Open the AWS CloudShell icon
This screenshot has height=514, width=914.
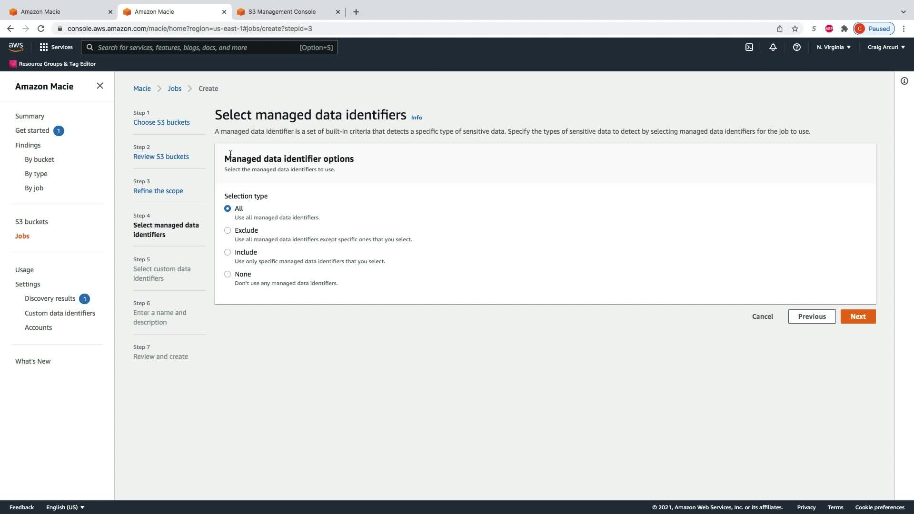[x=749, y=47]
